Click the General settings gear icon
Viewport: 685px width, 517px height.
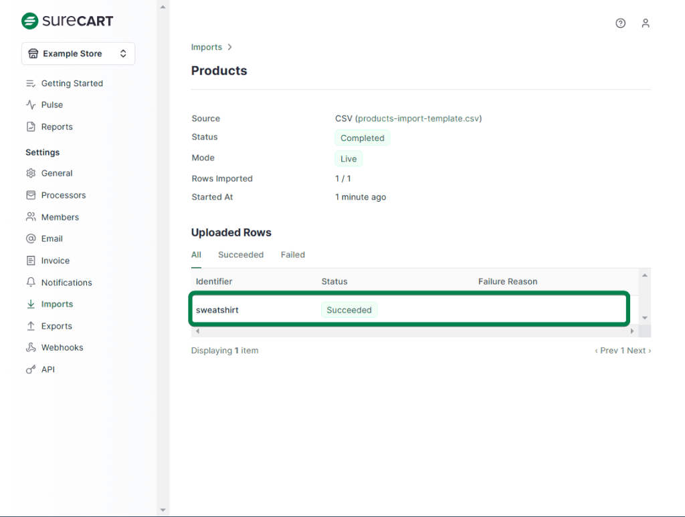(31, 173)
